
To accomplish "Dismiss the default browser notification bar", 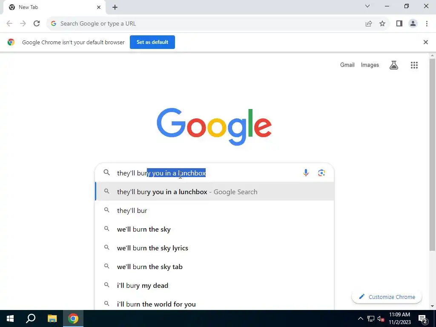I will [425, 42].
